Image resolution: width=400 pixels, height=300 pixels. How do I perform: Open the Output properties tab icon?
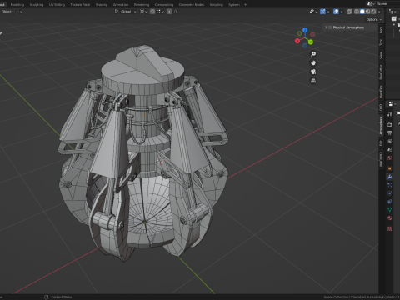coord(390,132)
